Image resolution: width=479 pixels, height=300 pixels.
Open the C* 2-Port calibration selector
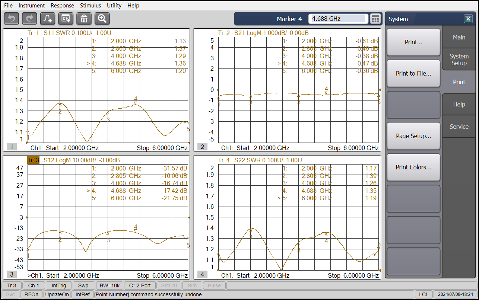pos(140,285)
